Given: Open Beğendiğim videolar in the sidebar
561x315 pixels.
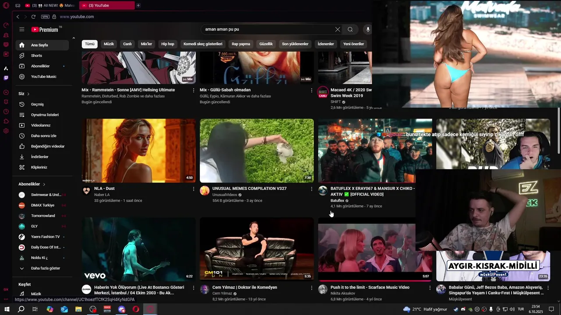Looking at the screenshot, I should pos(42,146).
